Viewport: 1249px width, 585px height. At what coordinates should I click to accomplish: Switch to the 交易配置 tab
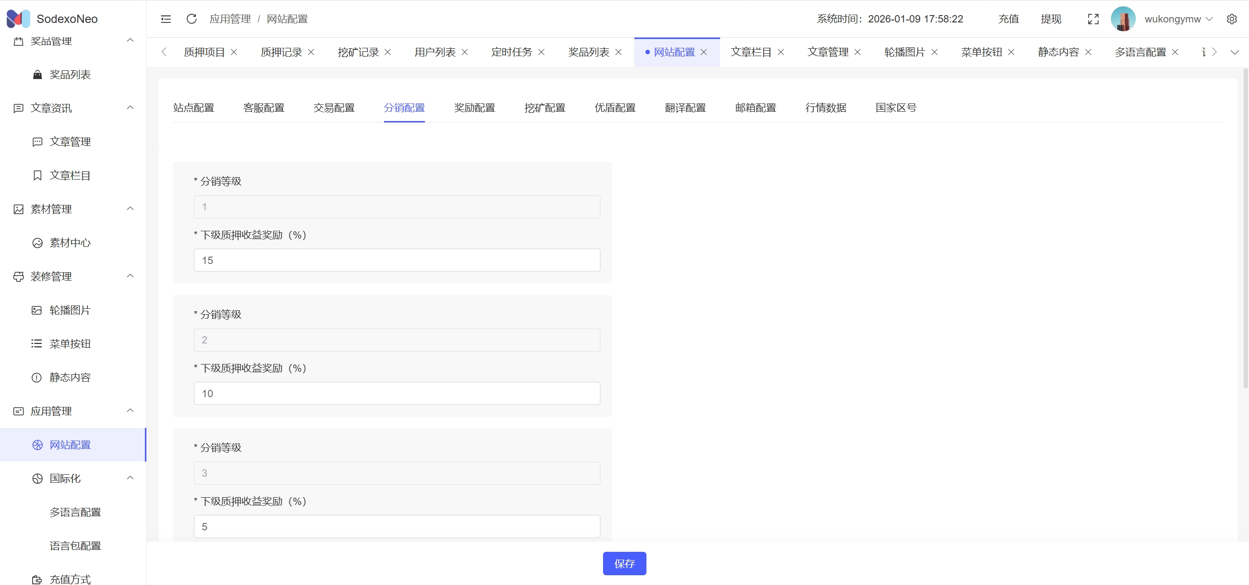[334, 108]
